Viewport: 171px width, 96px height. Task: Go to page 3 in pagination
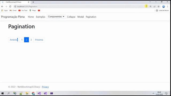[x=31, y=40]
